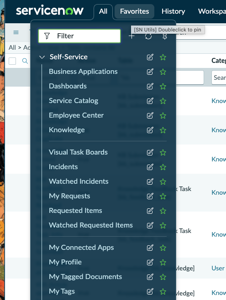Edit the Requested Items module
Screen dimensions: 226x300
click(150, 211)
